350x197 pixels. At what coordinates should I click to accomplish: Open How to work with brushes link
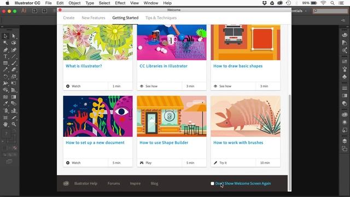pos(238,142)
